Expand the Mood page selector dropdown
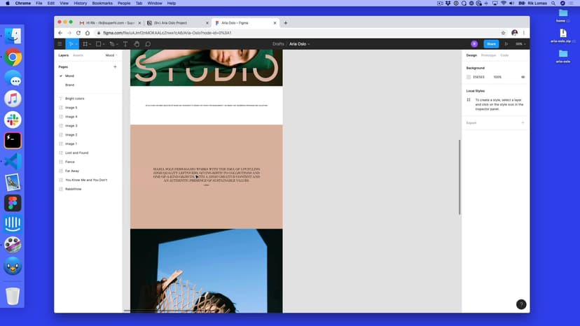This screenshot has width=580, height=326. pyautogui.click(x=111, y=55)
